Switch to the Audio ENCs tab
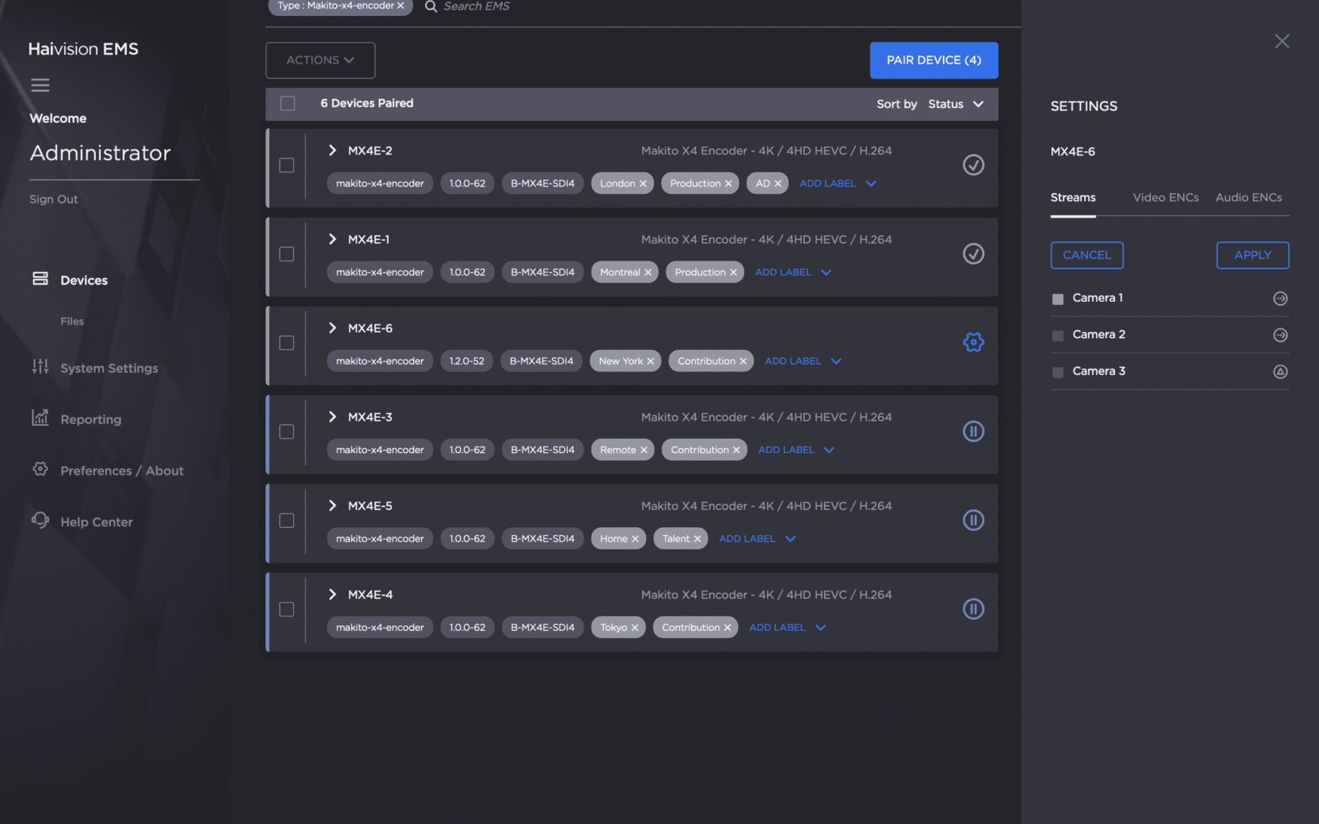The image size is (1319, 824). pyautogui.click(x=1248, y=198)
